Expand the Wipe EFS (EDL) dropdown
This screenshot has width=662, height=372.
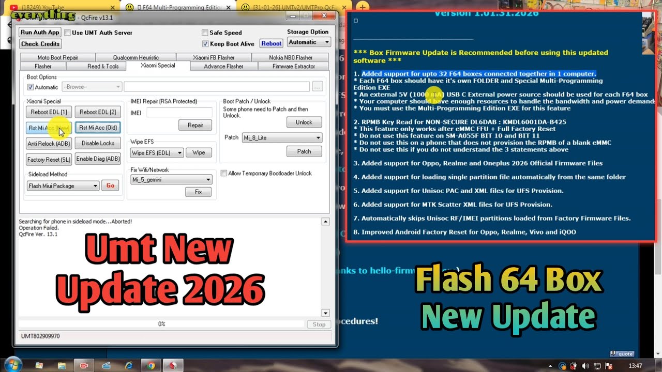157,152
